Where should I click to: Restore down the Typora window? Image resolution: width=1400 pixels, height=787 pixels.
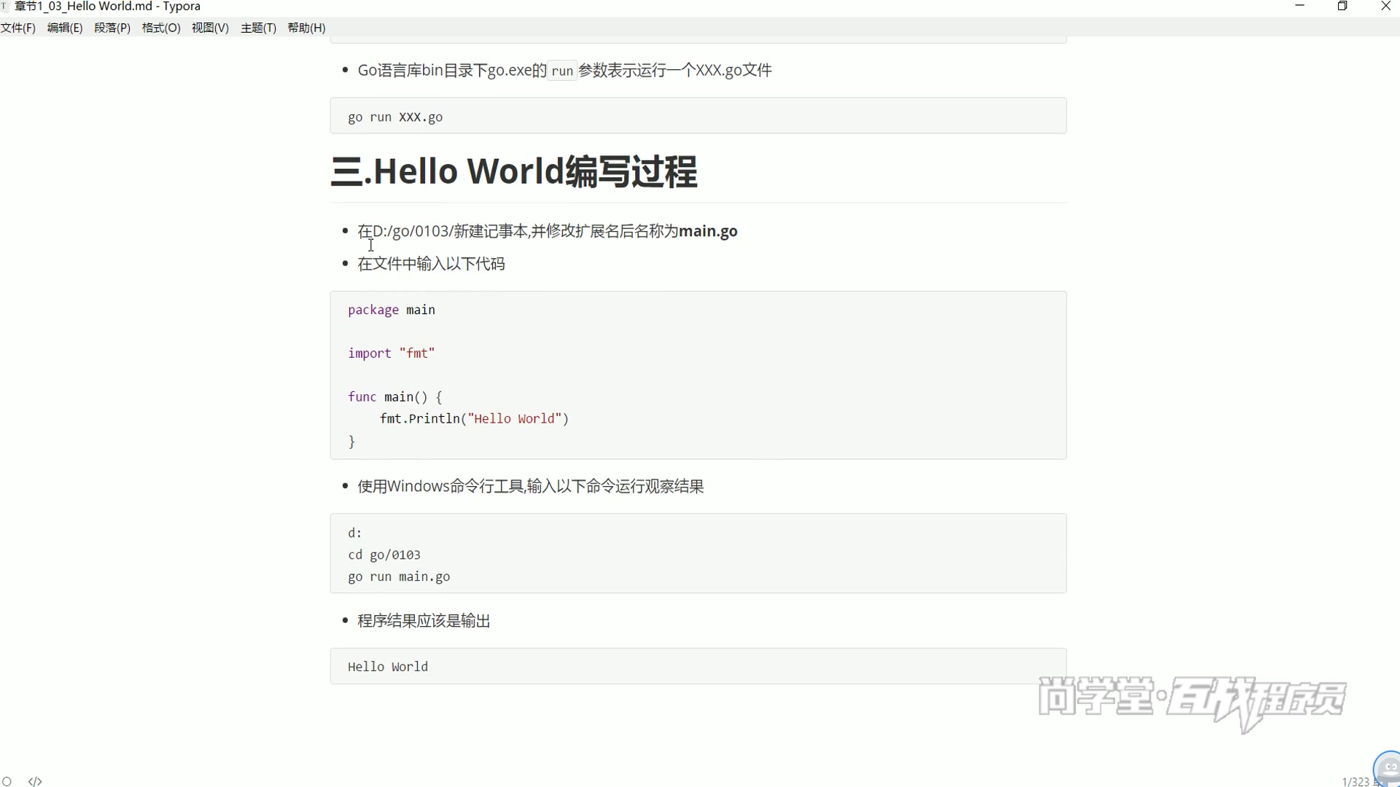(x=1342, y=6)
